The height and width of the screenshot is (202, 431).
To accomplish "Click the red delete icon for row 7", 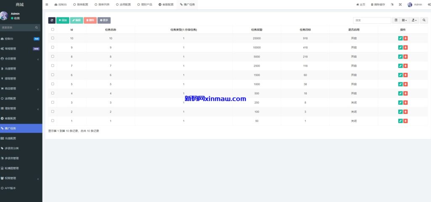I will [x=405, y=66].
